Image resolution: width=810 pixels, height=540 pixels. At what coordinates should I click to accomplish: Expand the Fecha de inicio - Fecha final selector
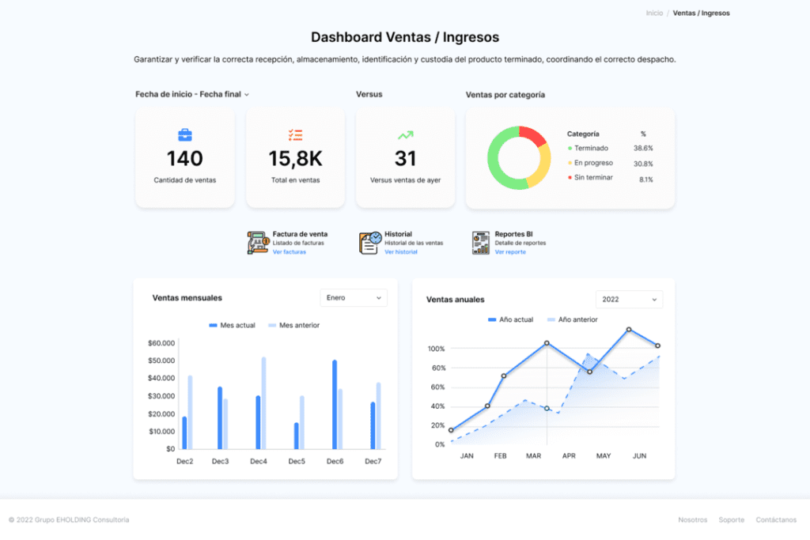tap(192, 94)
